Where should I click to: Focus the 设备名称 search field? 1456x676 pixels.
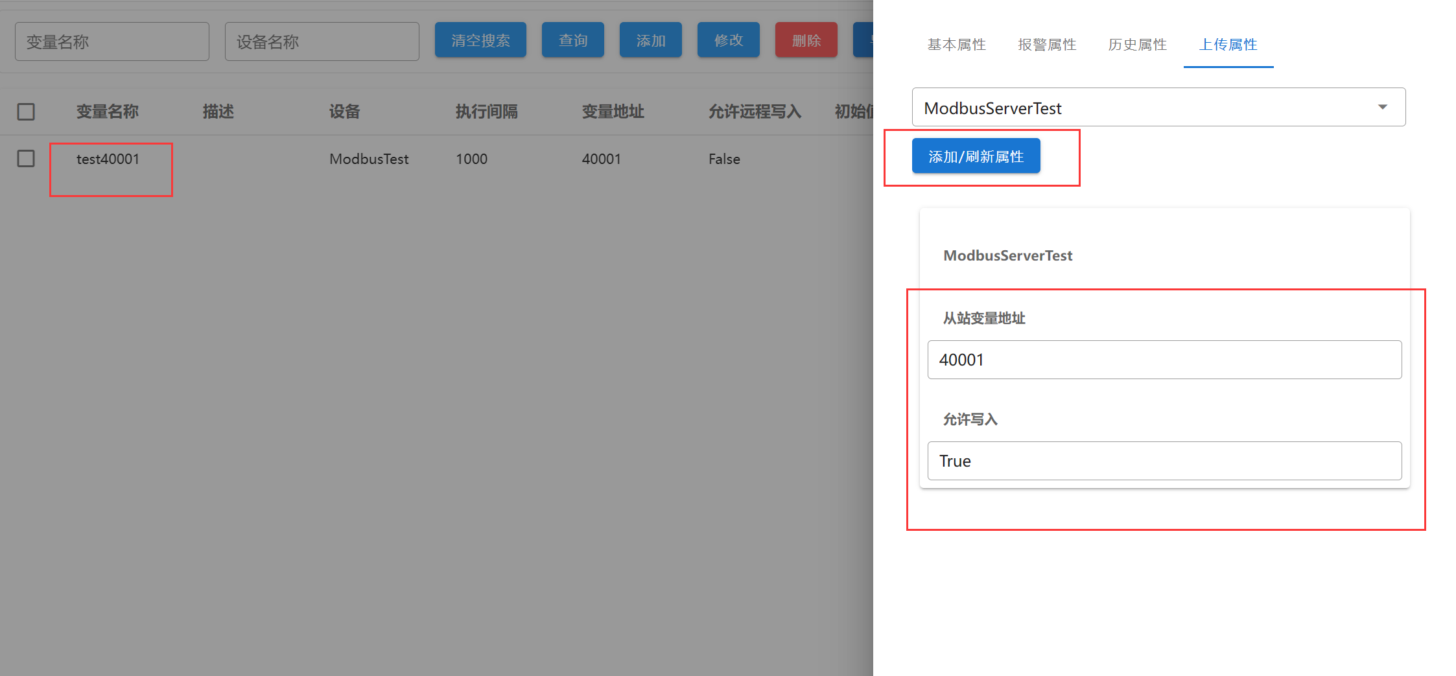coord(322,42)
